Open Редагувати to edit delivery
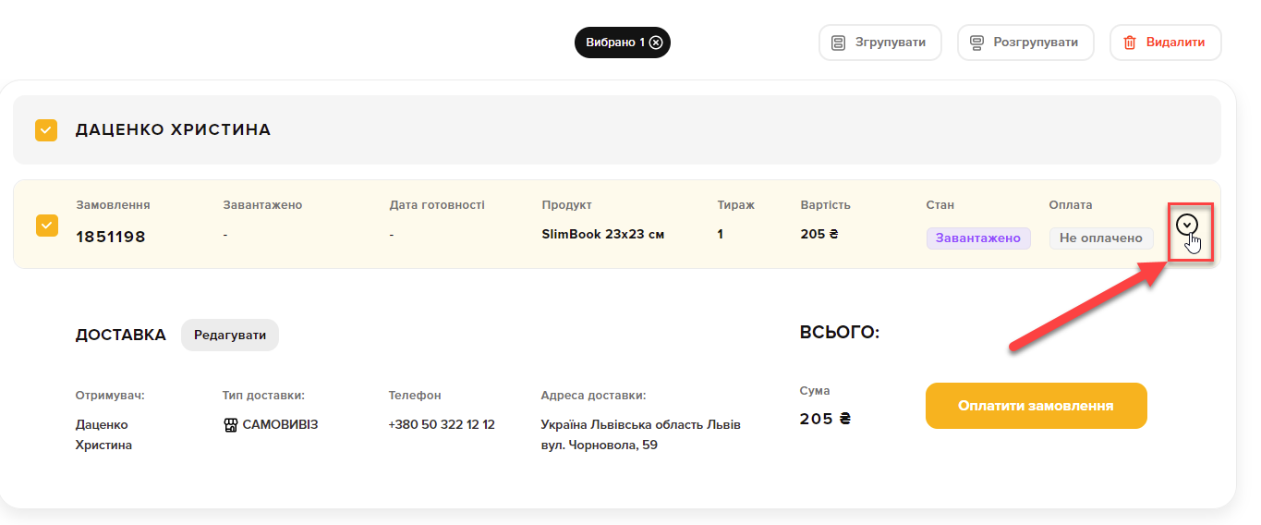The image size is (1261, 525). (x=230, y=336)
